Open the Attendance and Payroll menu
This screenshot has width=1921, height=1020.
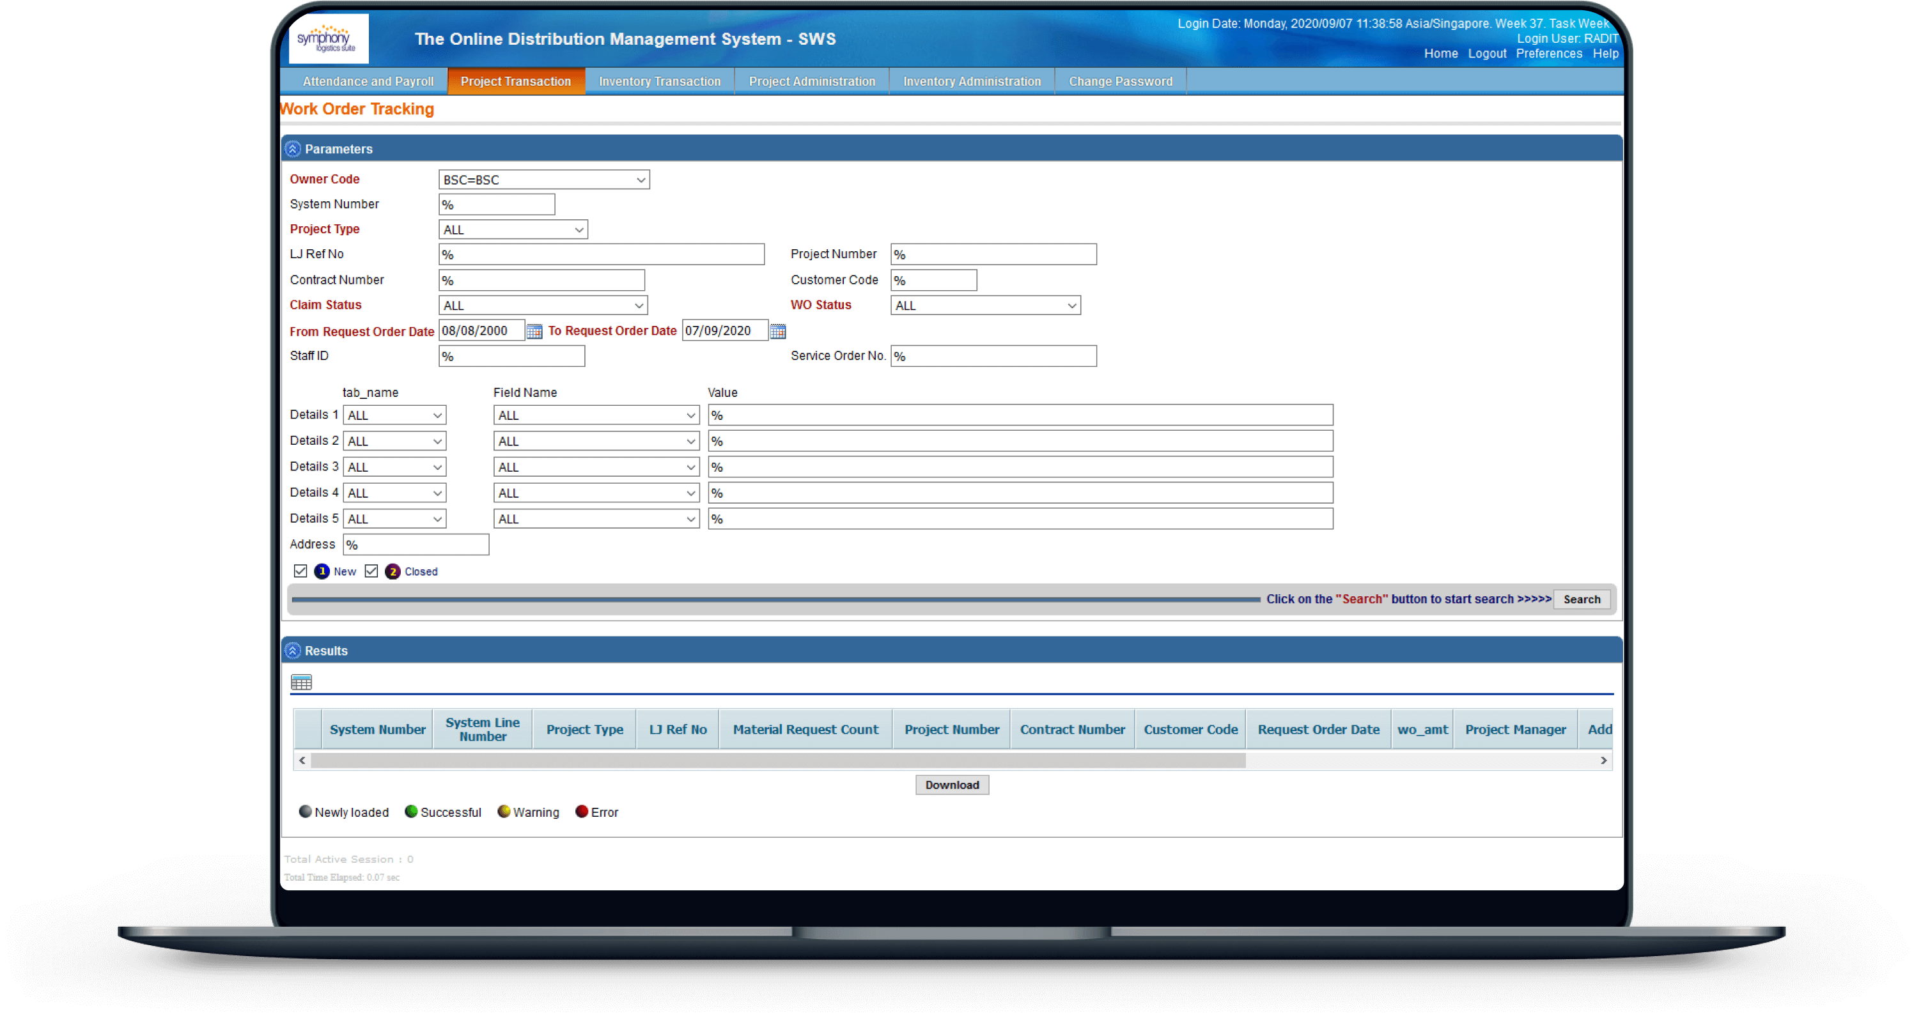coord(368,81)
